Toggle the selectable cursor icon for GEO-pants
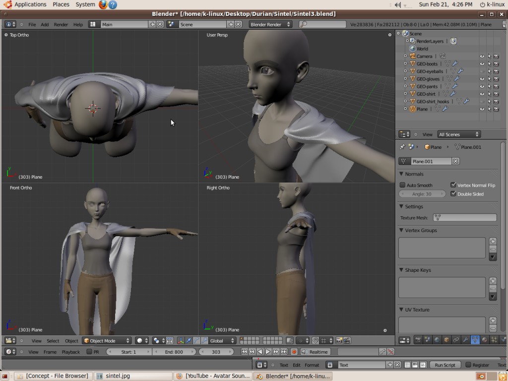Viewport: 508px width, 381px height. click(489, 86)
